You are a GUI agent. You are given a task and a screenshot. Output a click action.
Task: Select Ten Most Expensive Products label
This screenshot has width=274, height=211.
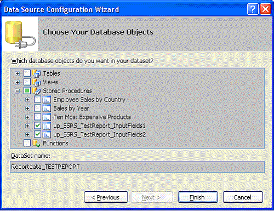click(x=92, y=117)
